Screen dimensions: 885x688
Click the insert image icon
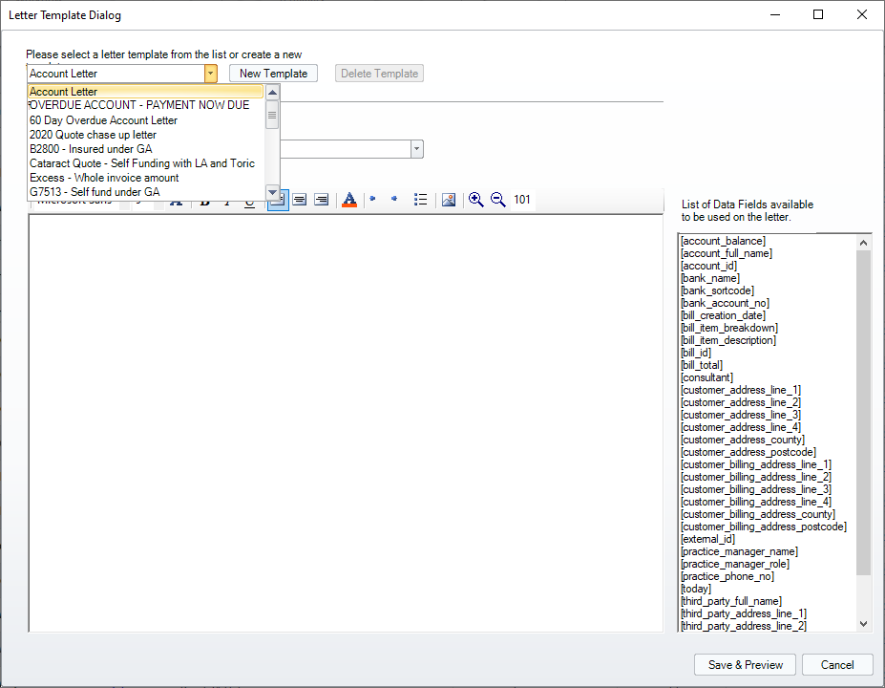pyautogui.click(x=448, y=200)
